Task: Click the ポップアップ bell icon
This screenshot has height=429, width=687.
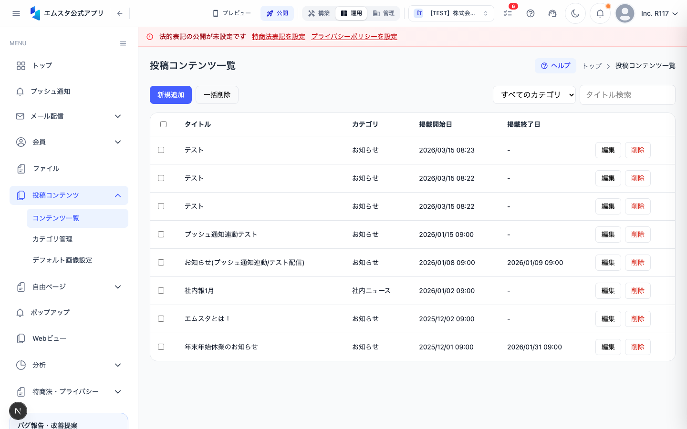Action: tap(20, 313)
